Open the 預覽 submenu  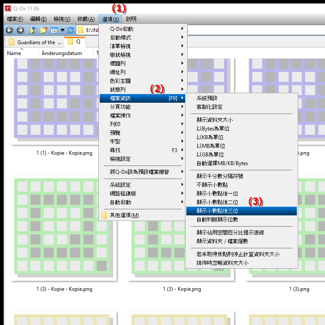click(x=143, y=133)
